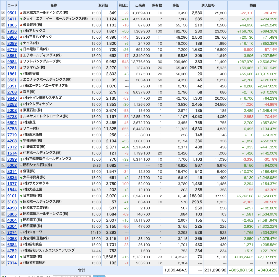Image resolution: width=279 pixels, height=277 pixels.
Task: Click the X icon next to code 2768
Action: point(3,92)
